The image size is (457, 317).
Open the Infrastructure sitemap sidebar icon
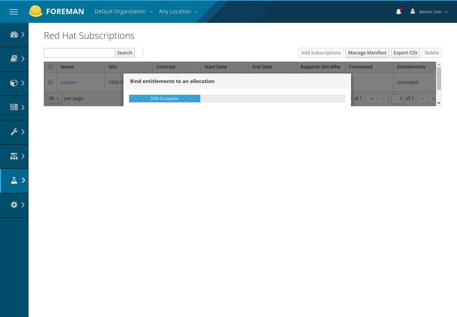[x=14, y=156]
